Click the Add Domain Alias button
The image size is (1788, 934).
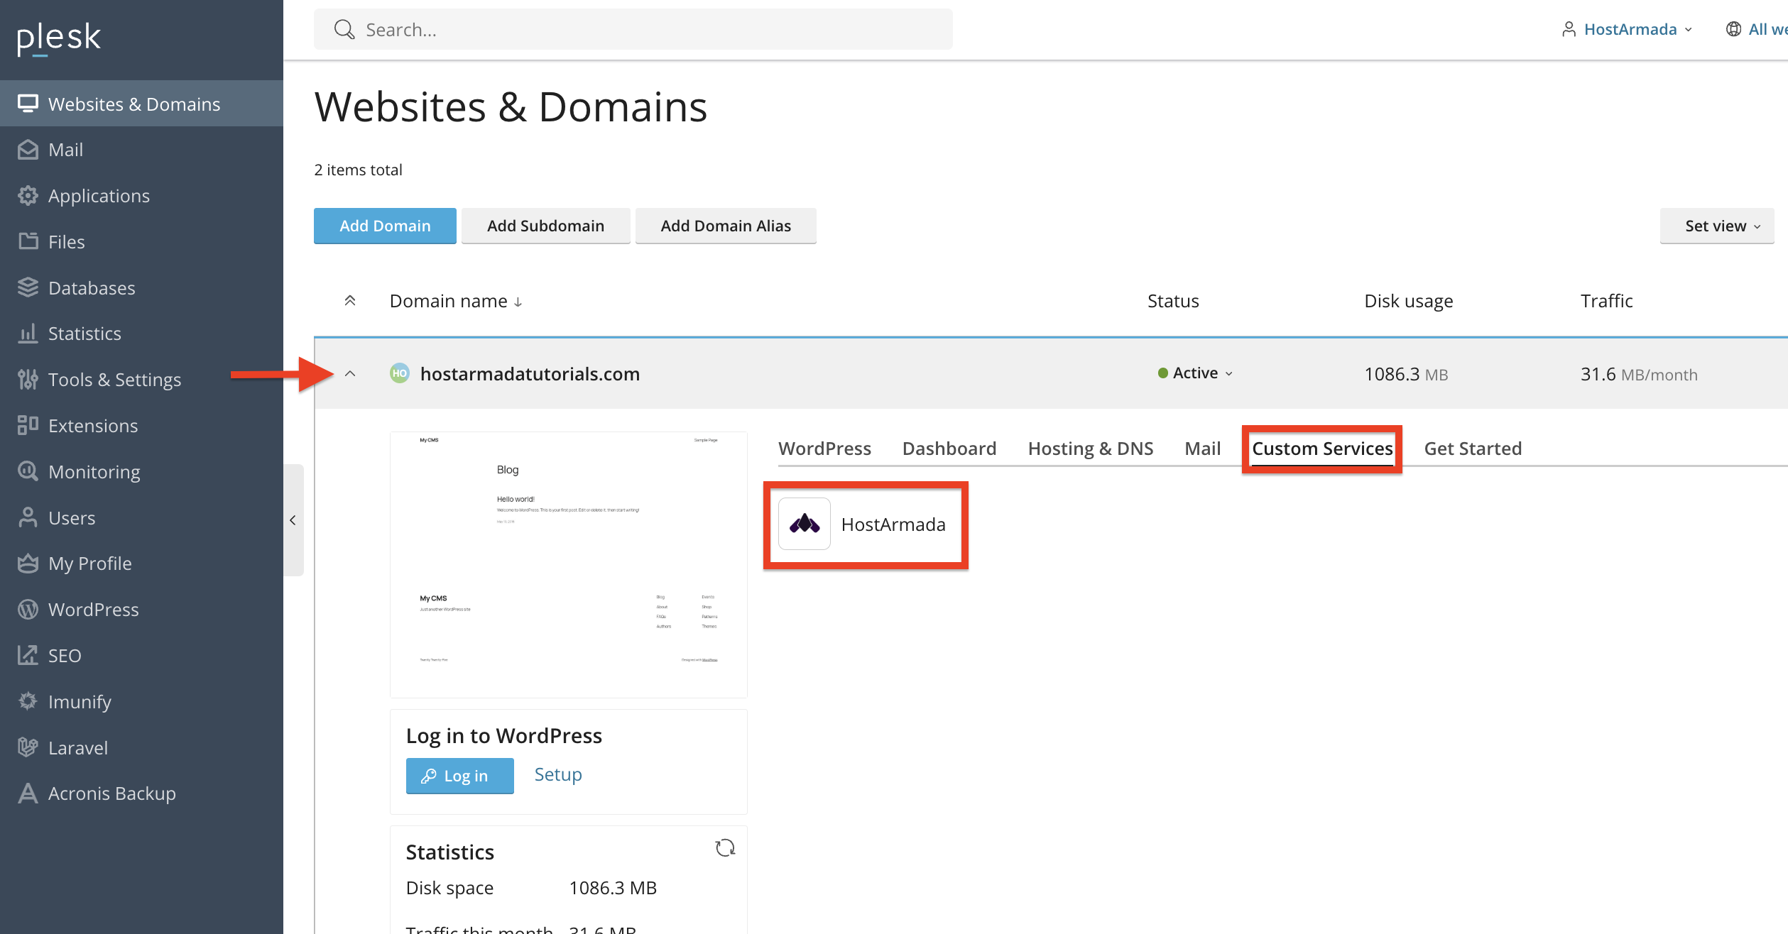click(726, 226)
